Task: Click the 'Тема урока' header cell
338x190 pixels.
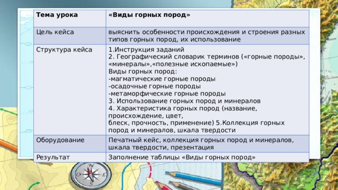Action: click(x=70, y=18)
